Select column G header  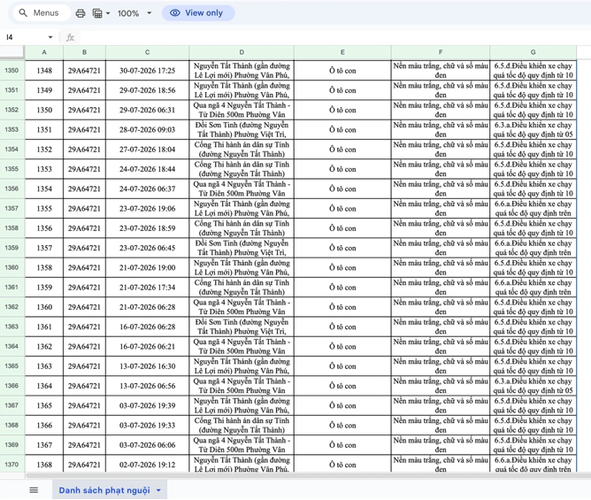(533, 52)
